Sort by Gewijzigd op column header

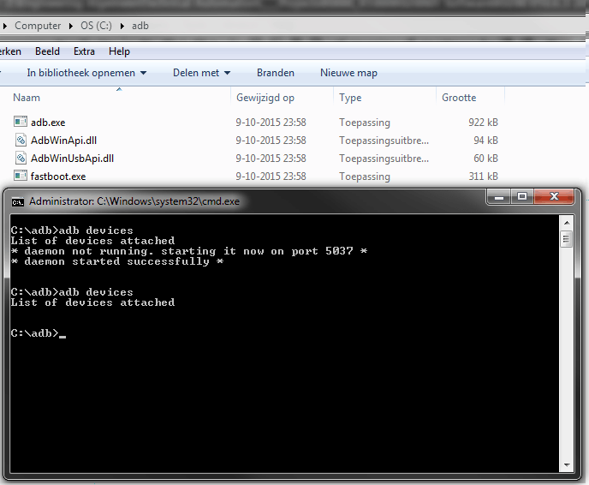click(265, 98)
